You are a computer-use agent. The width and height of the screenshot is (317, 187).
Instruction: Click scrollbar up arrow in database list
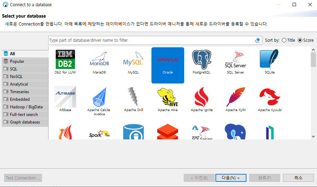click(313, 50)
